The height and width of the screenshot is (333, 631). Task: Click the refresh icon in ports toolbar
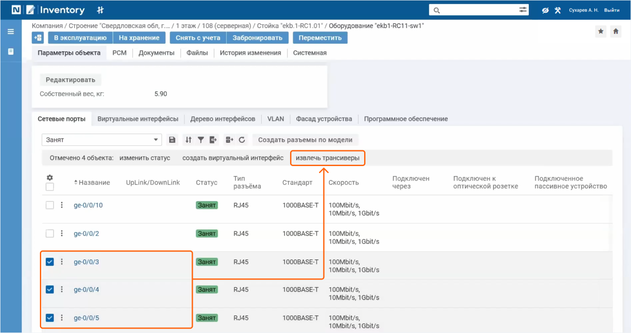click(242, 140)
